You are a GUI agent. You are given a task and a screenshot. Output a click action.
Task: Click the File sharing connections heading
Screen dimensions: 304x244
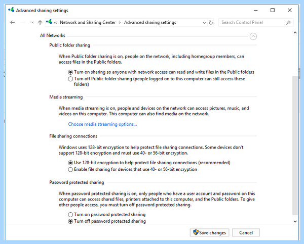[73, 136]
